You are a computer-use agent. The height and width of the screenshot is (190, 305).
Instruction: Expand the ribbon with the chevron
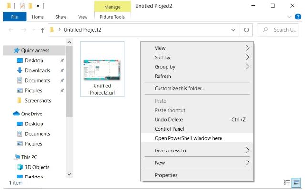[x=289, y=17]
